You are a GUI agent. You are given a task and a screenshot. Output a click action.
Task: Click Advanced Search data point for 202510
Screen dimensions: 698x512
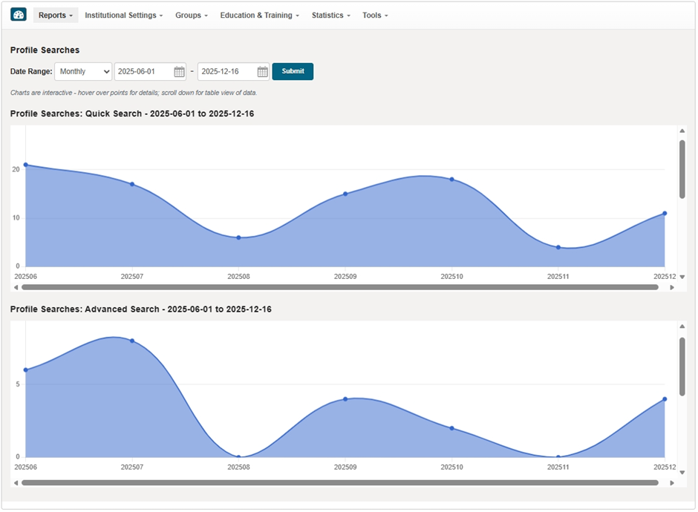[x=451, y=428]
